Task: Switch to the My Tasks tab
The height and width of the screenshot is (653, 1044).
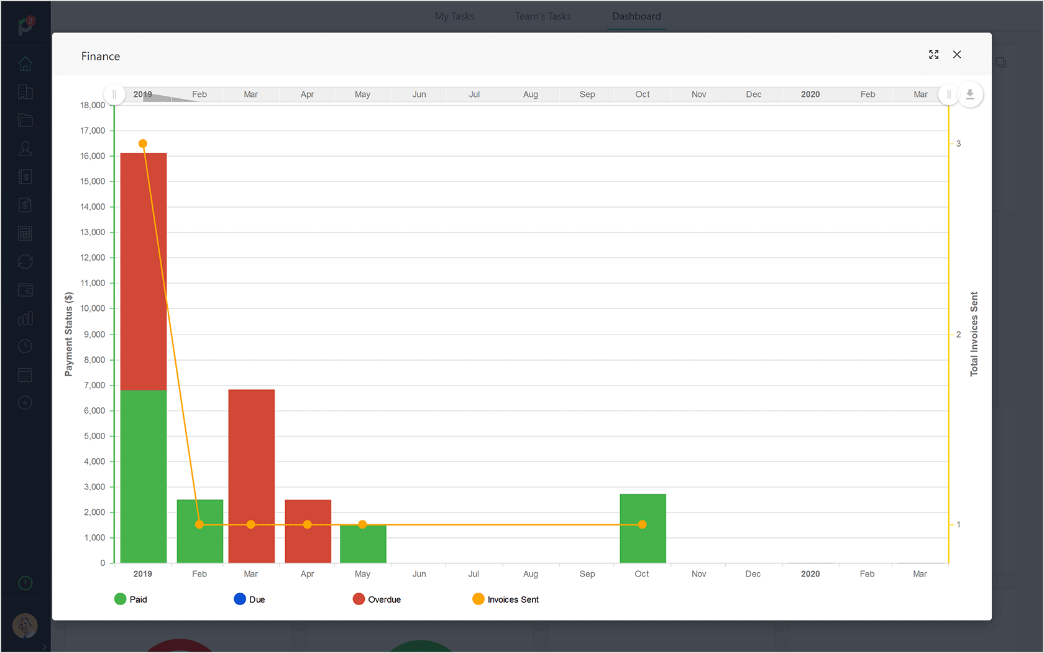Action: (x=454, y=16)
